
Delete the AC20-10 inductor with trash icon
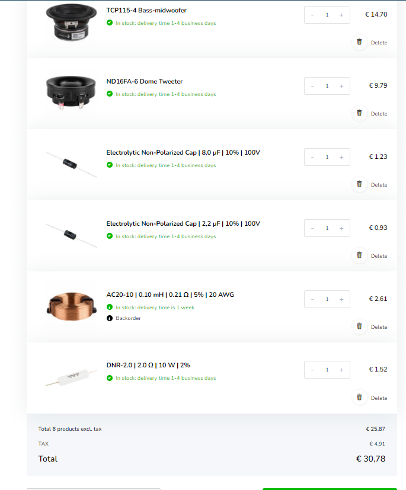point(359,326)
